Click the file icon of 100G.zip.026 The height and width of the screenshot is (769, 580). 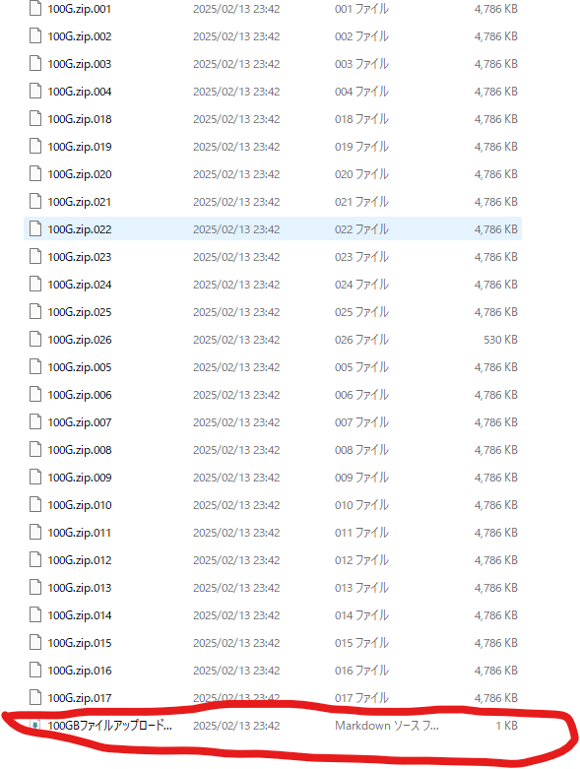[35, 340]
